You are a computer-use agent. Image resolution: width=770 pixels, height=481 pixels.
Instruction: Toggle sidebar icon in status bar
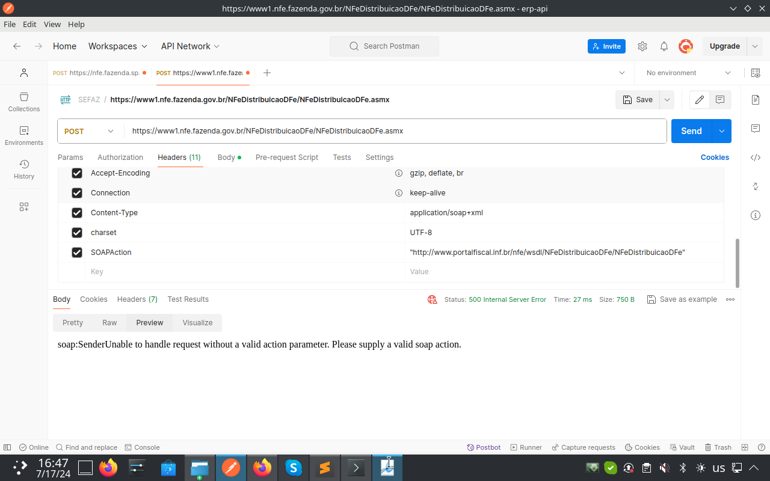tap(7, 447)
